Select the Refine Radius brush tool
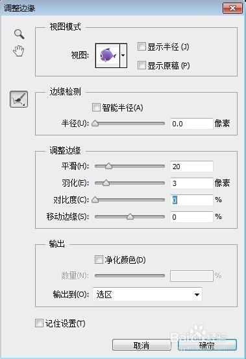This screenshot has height=359, width=246. [19, 99]
